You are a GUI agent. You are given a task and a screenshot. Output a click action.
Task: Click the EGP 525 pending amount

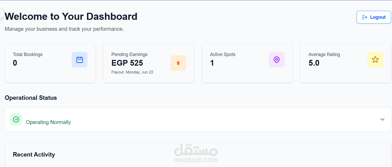point(127,63)
